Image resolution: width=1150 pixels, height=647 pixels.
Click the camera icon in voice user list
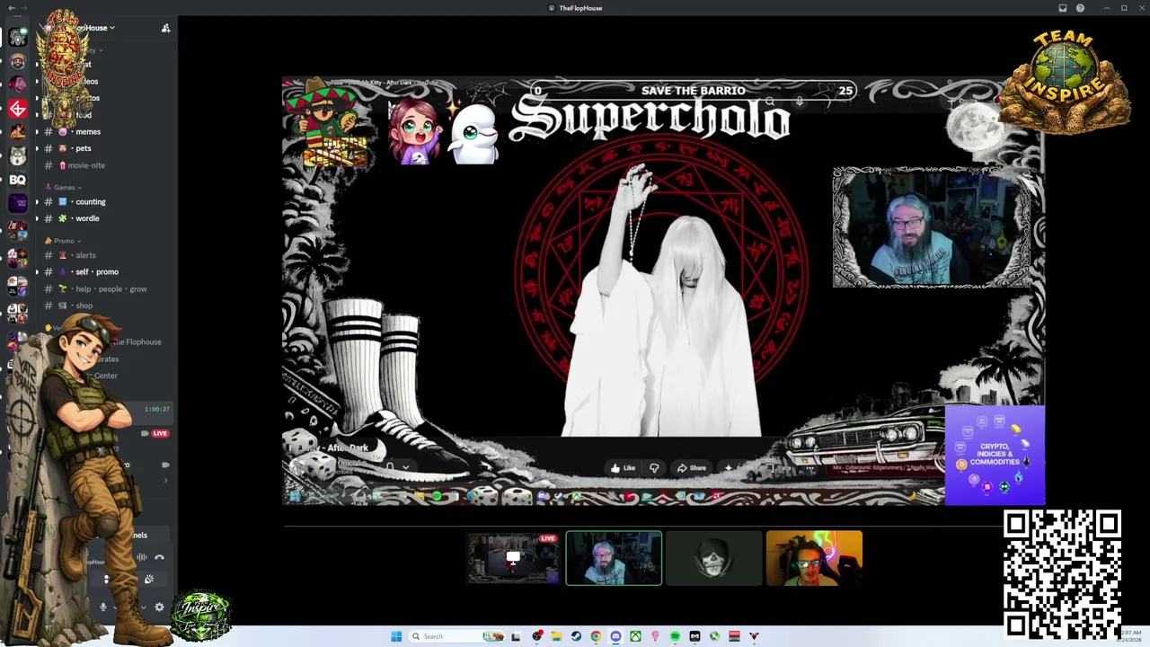[165, 465]
